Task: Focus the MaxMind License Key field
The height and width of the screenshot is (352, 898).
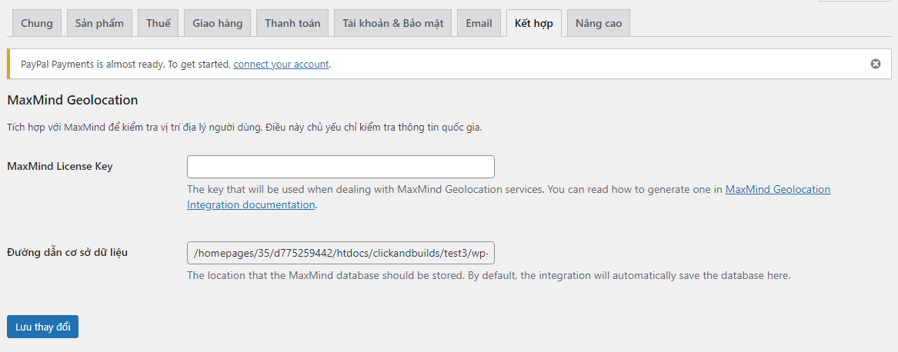Action: (x=340, y=167)
